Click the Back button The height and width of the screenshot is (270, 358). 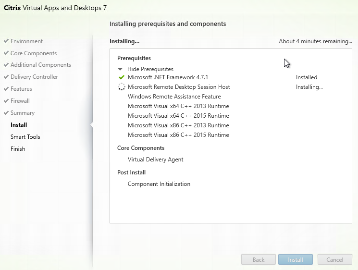[x=259, y=260]
